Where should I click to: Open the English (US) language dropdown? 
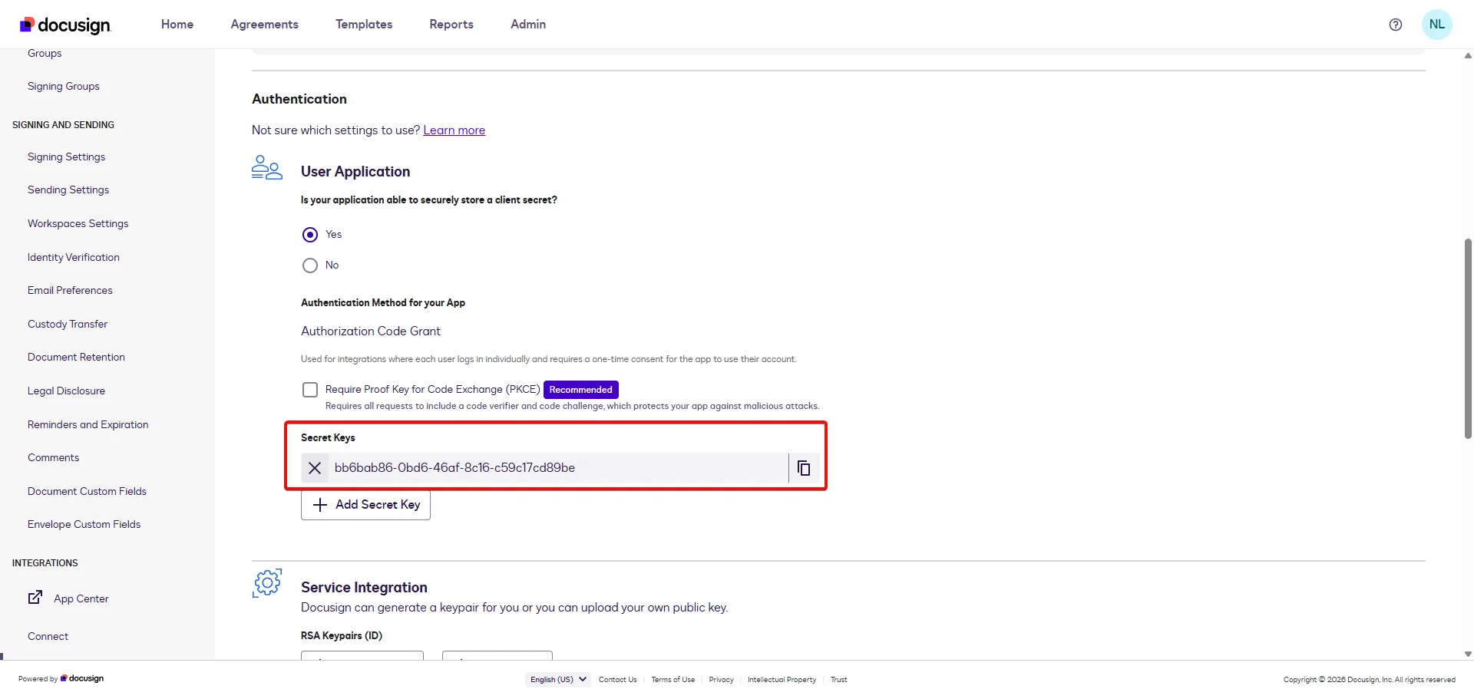557,680
